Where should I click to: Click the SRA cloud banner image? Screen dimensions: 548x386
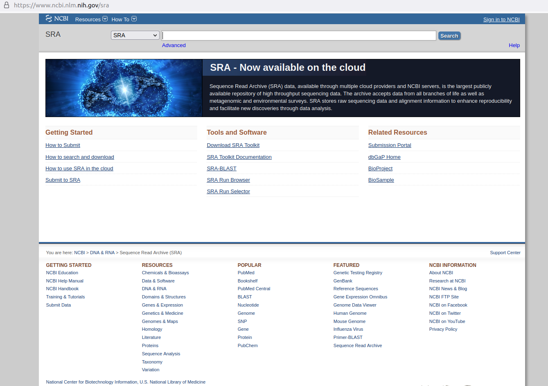[x=124, y=88]
